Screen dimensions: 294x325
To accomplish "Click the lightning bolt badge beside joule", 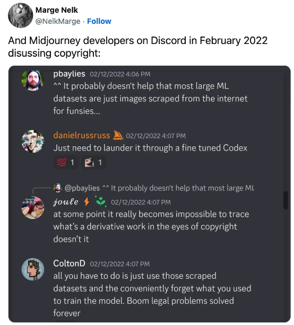I will [x=87, y=201].
